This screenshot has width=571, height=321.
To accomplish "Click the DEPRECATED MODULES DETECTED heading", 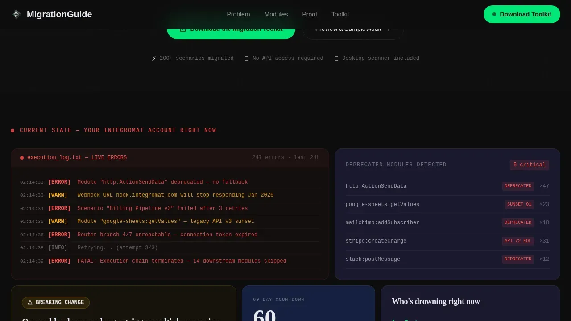I will click(x=396, y=165).
